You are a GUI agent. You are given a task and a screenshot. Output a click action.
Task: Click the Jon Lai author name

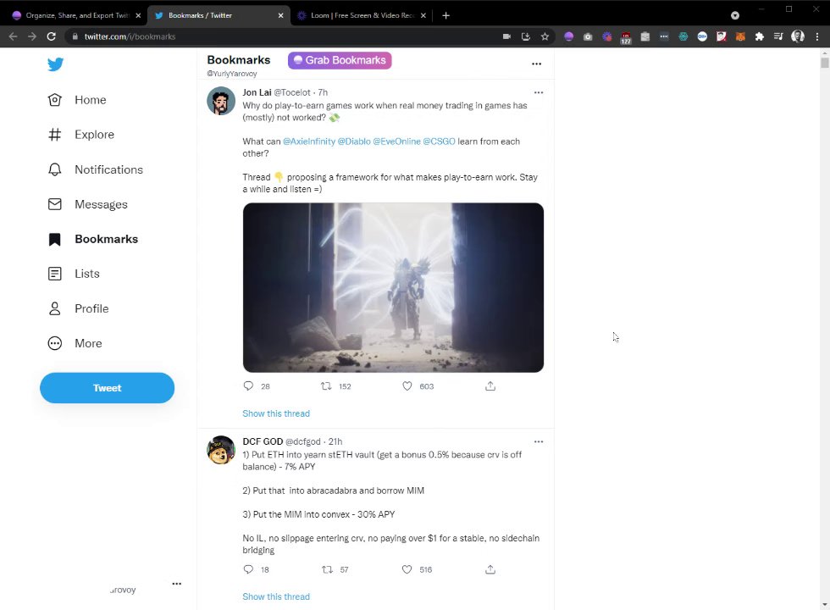pyautogui.click(x=257, y=92)
